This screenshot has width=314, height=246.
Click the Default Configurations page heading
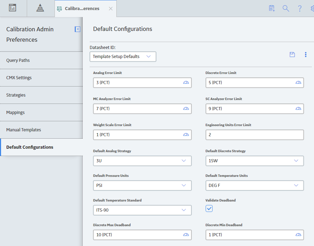tap(123, 29)
